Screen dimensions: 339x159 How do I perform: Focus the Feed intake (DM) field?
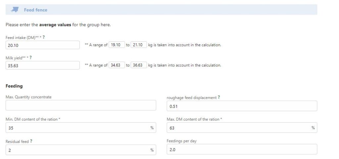coord(43,45)
